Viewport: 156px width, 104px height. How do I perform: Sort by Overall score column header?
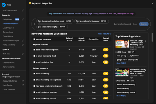pyautogui.click(x=106, y=39)
